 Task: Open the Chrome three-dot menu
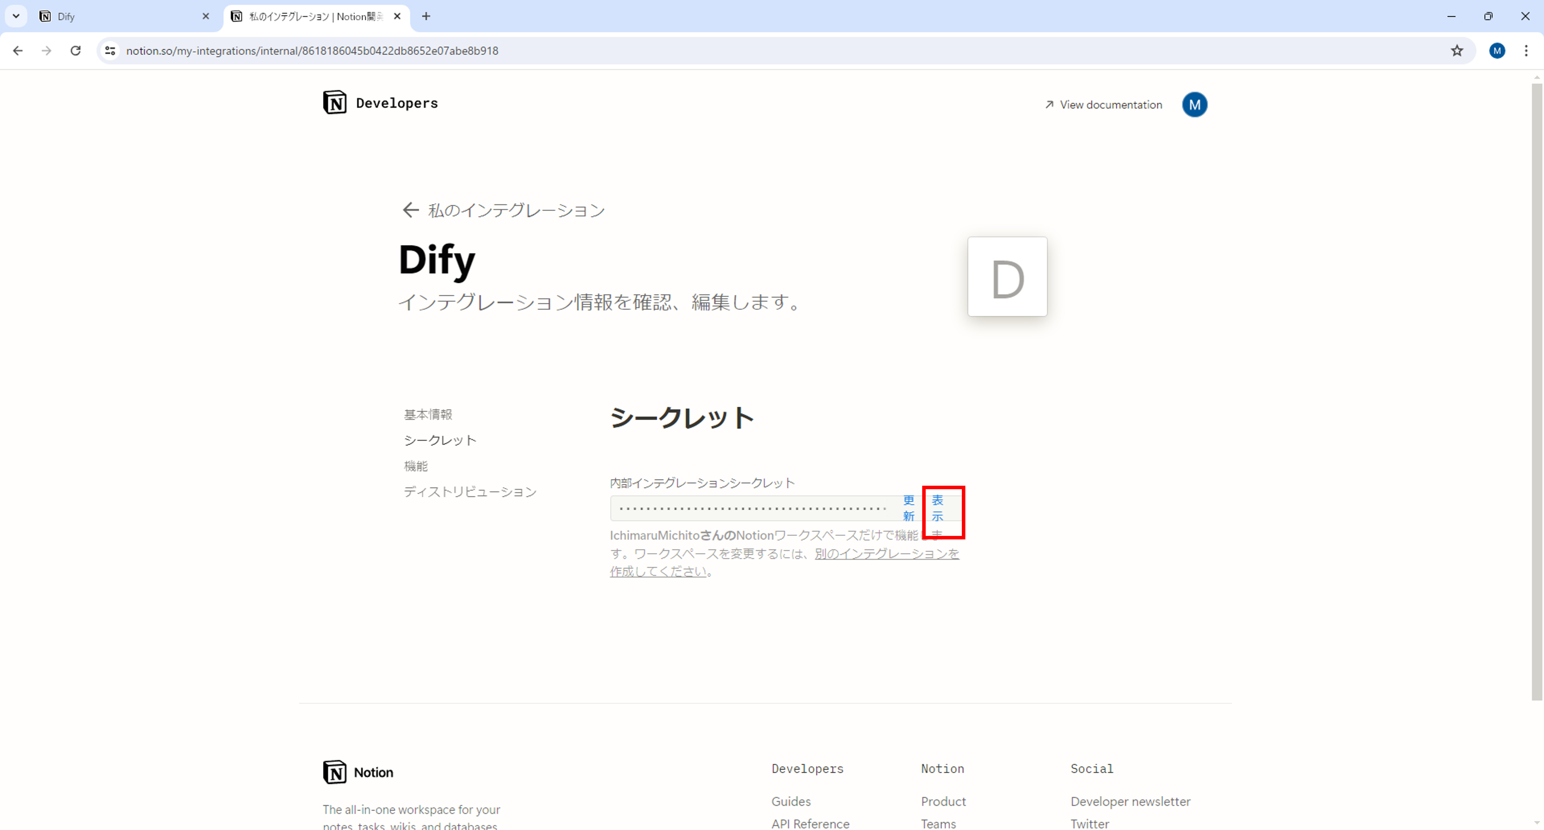1526,51
